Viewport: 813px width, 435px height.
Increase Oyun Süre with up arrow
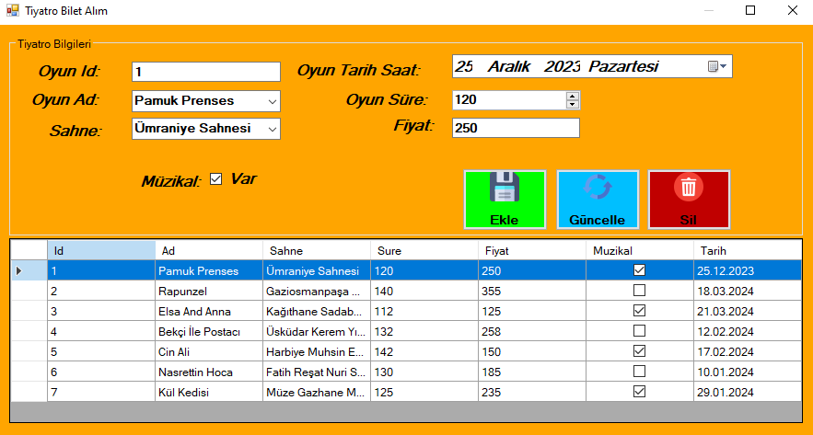point(573,96)
